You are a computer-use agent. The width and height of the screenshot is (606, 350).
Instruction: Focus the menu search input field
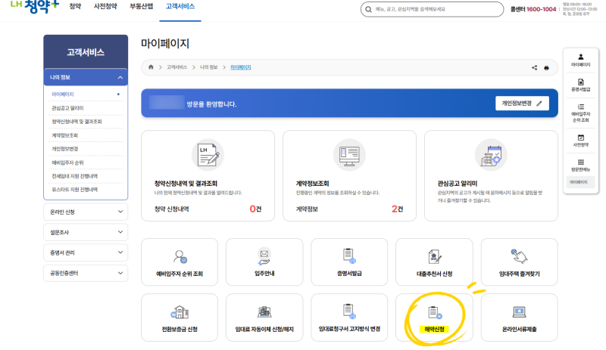pyautogui.click(x=432, y=9)
